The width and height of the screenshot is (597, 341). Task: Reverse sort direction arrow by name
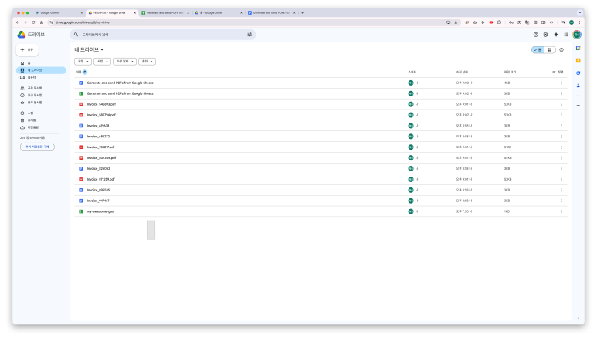click(x=85, y=72)
